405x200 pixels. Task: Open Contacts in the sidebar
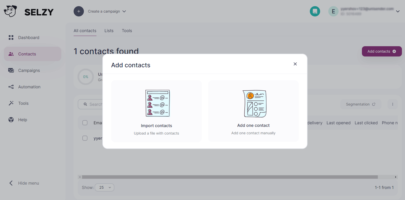tap(33, 54)
